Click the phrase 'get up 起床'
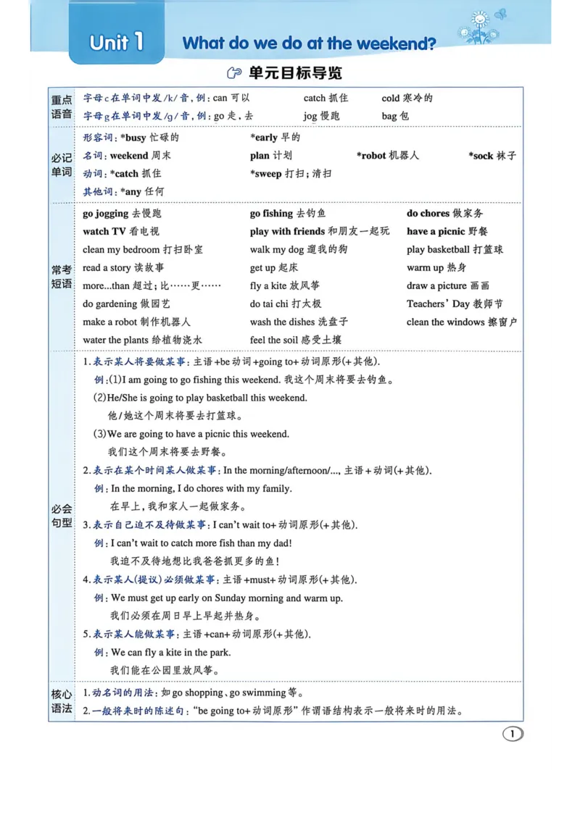The height and width of the screenshot is (820, 580). (274, 268)
